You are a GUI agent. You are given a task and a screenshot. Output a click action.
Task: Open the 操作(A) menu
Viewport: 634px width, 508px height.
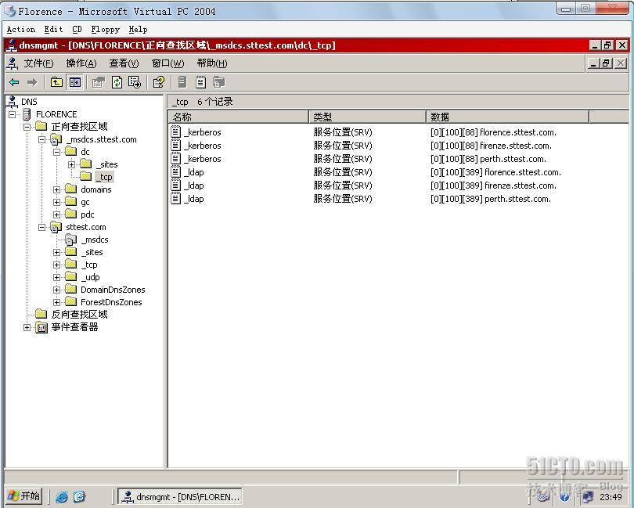[x=81, y=63]
